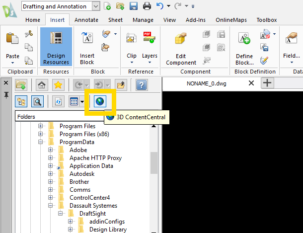The image size is (303, 233).
Task: Click the Field icon in Data group
Action: [x=291, y=38]
